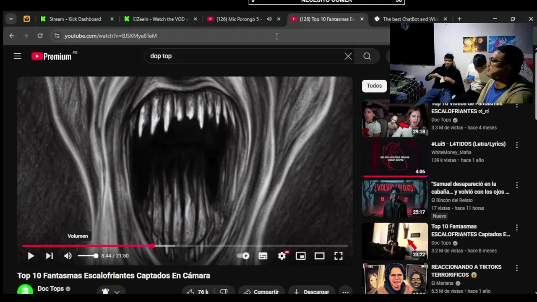Open the tab search dropdown arrow
Screen dimensions: 537x302
click(11, 19)
